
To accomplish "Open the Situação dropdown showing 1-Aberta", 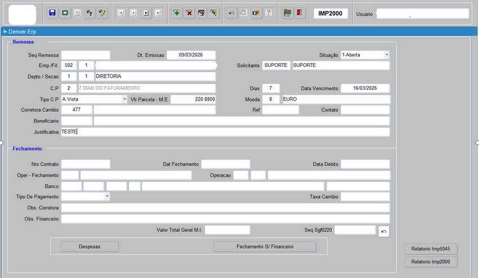I will [386, 55].
